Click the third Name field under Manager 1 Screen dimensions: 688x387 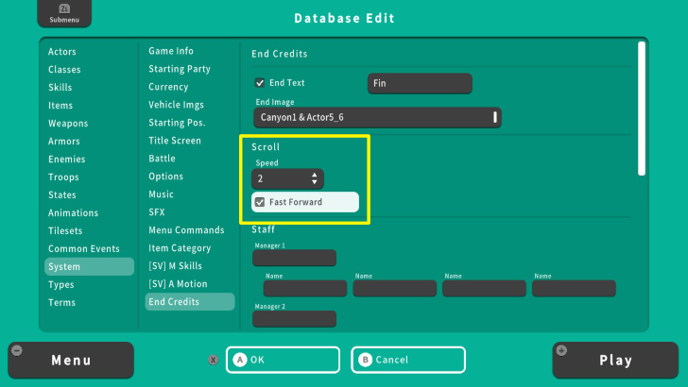point(485,289)
